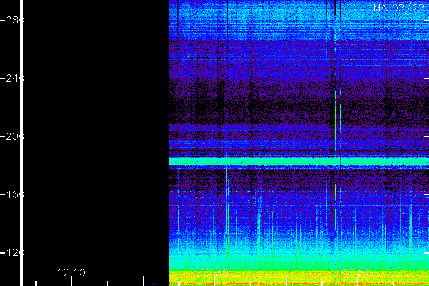
Task: Click the 280 frequency axis label
Action: [15, 20]
